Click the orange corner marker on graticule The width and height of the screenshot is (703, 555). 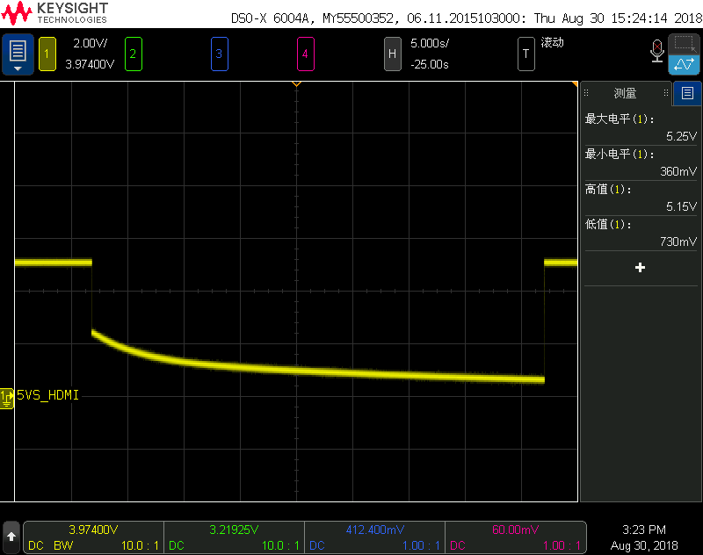pyautogui.click(x=575, y=84)
